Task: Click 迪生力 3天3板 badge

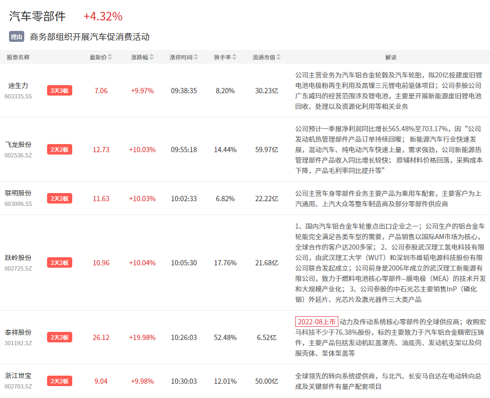Action: [59, 90]
